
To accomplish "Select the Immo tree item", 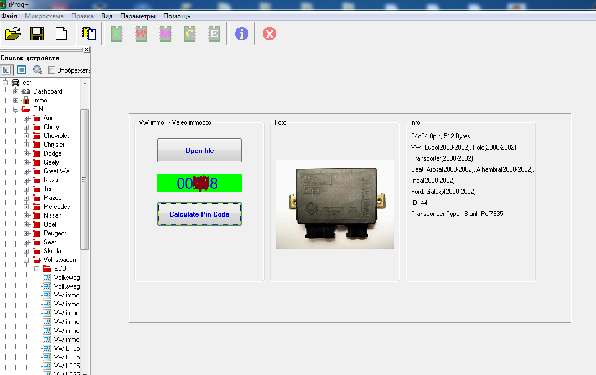I will [x=40, y=100].
